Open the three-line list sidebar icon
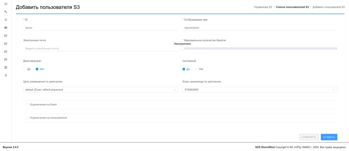 (6, 20)
